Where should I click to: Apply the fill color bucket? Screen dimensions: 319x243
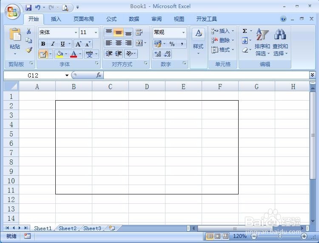[60, 54]
